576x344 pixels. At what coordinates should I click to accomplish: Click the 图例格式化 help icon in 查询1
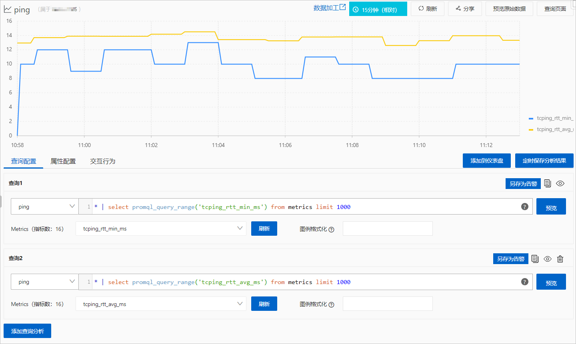pos(331,229)
